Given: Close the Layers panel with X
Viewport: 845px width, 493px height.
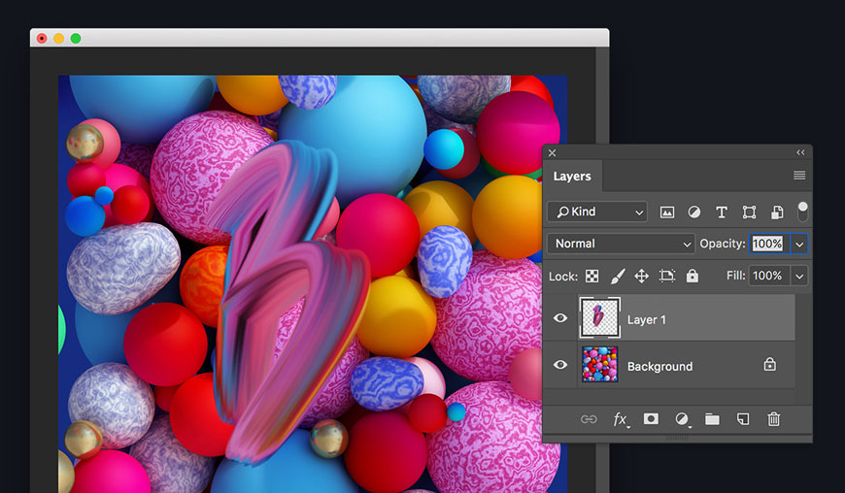Looking at the screenshot, I should point(553,153).
